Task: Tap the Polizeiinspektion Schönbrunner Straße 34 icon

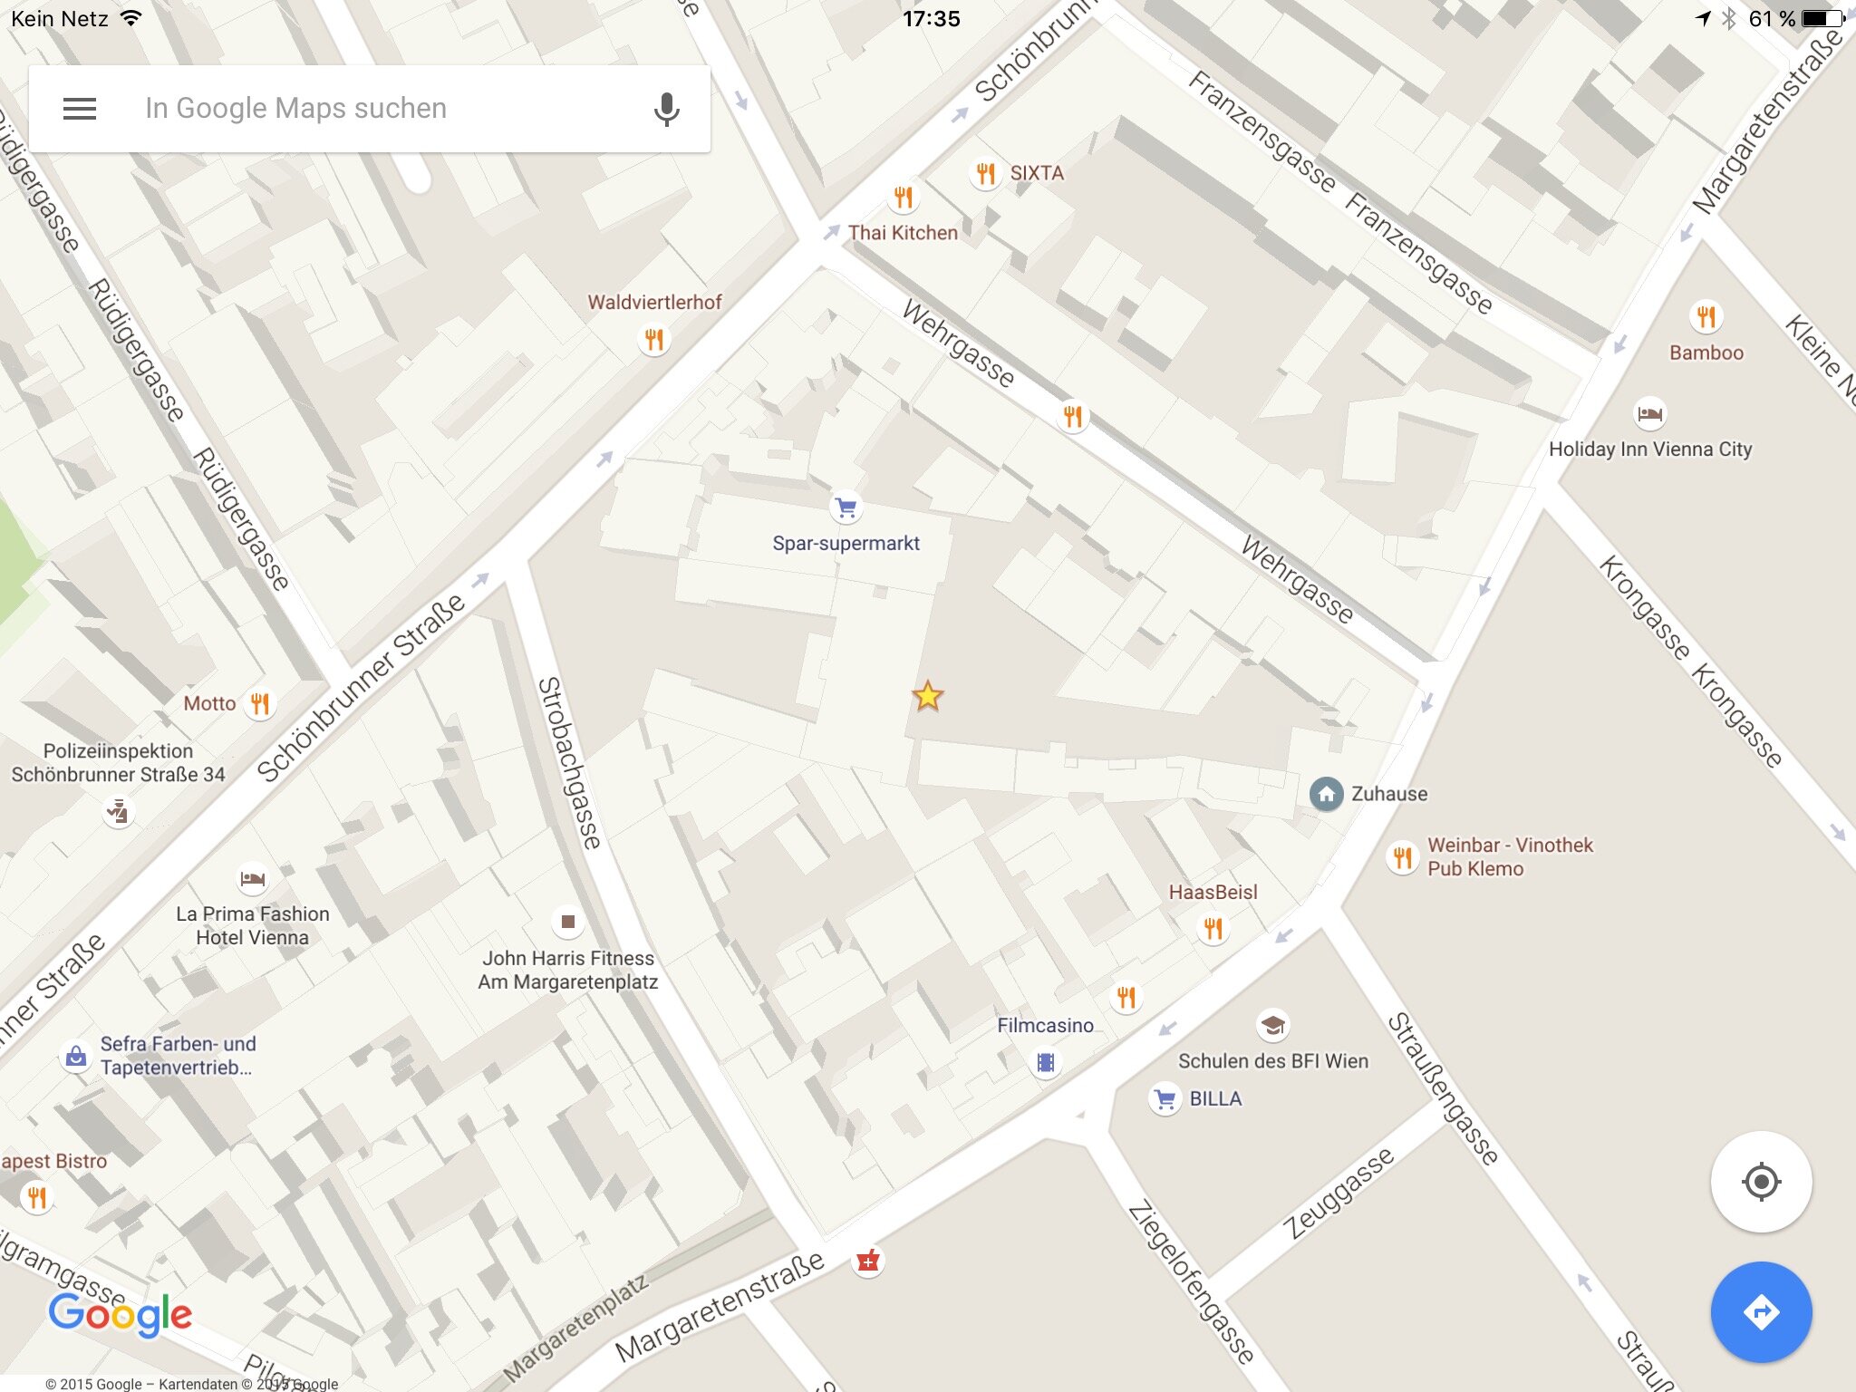Action: pyautogui.click(x=118, y=811)
